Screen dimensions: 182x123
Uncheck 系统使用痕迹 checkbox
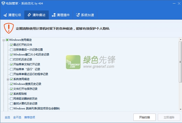pyautogui.click(x=11, y=79)
